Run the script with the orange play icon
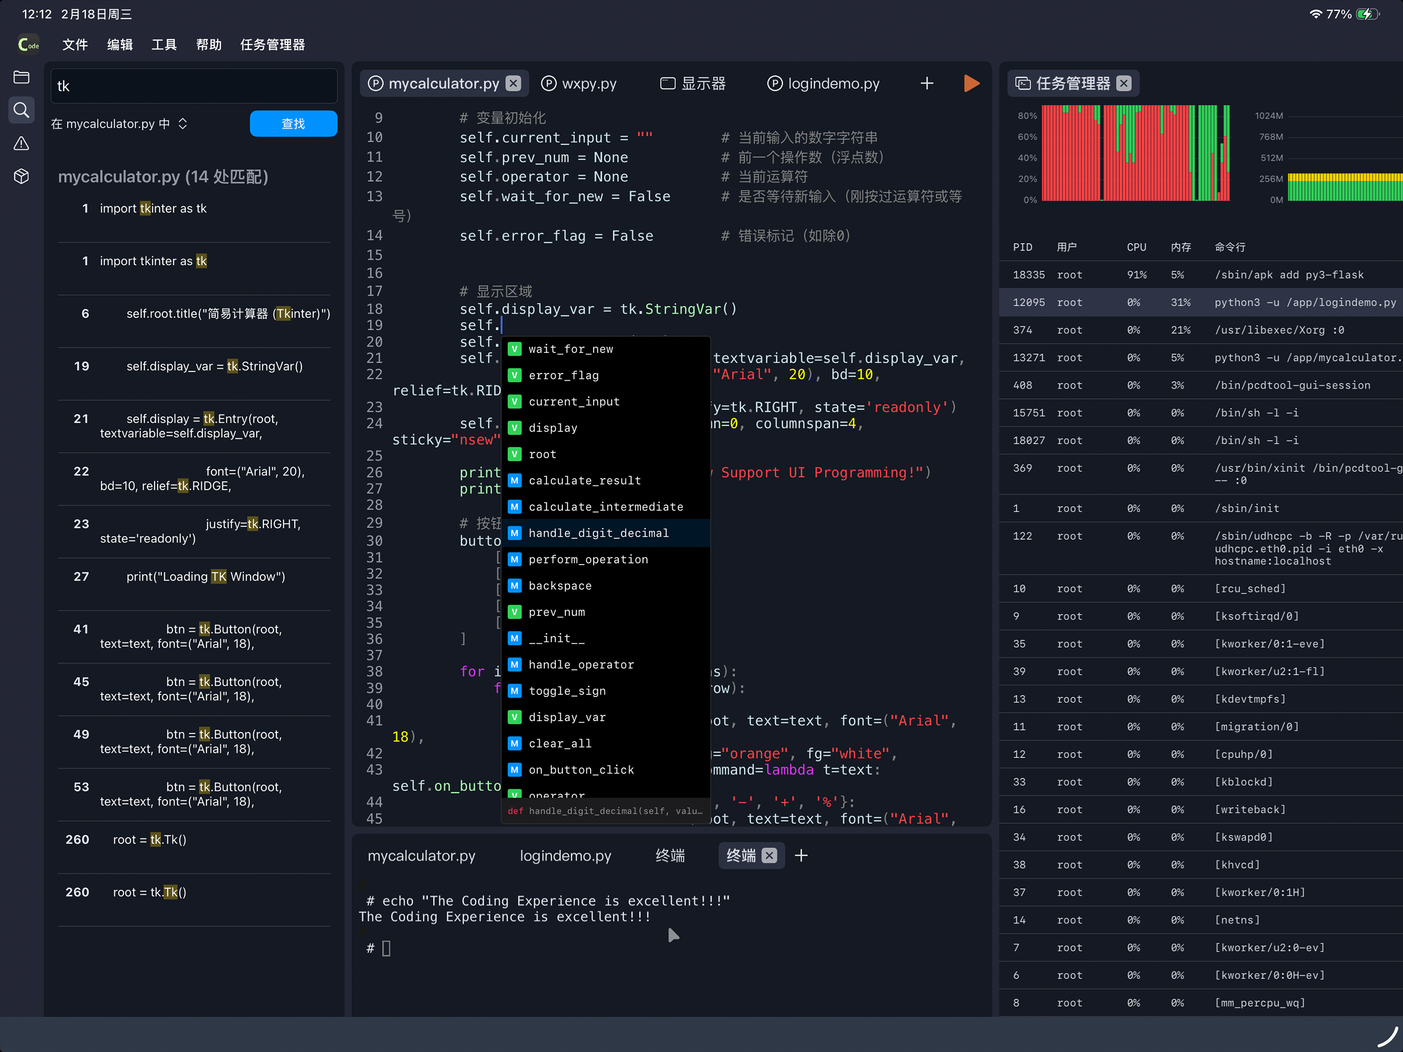The height and width of the screenshot is (1052, 1403). (971, 83)
